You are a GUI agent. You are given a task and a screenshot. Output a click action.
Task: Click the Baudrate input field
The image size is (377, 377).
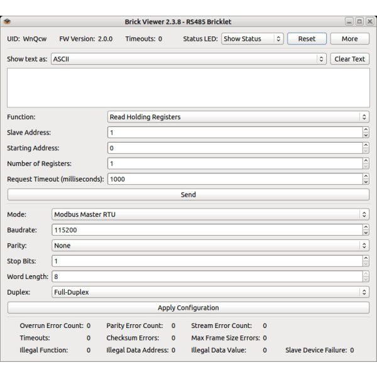click(207, 230)
